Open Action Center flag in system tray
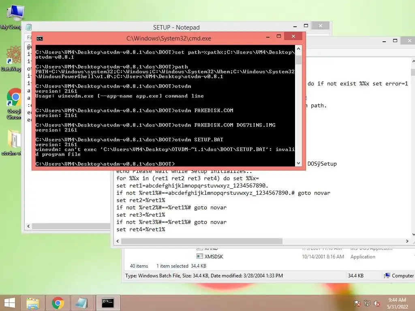 coord(357,303)
